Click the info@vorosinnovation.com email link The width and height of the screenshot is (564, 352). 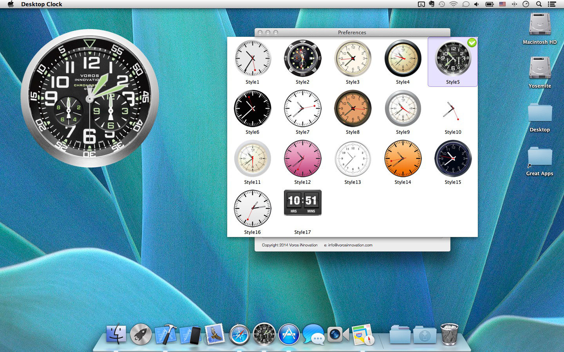point(350,245)
